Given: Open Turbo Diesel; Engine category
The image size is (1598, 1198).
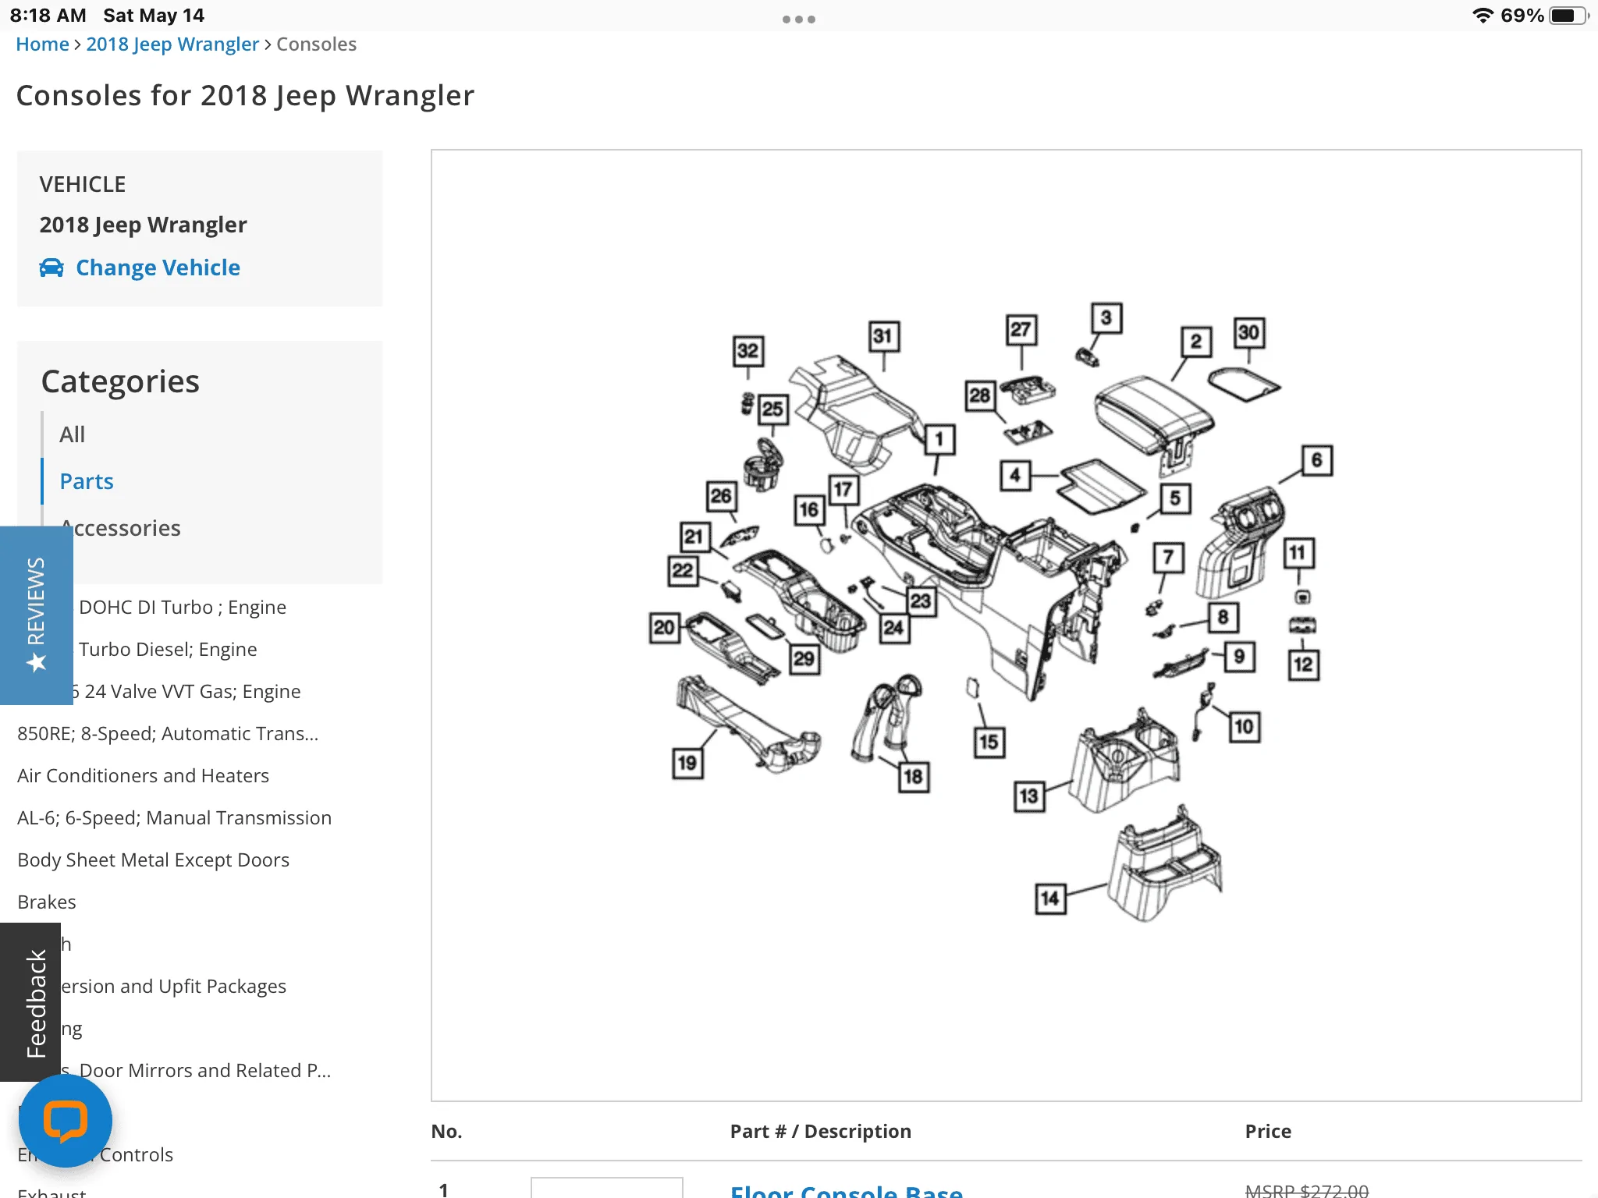Looking at the screenshot, I should pyautogui.click(x=167, y=650).
